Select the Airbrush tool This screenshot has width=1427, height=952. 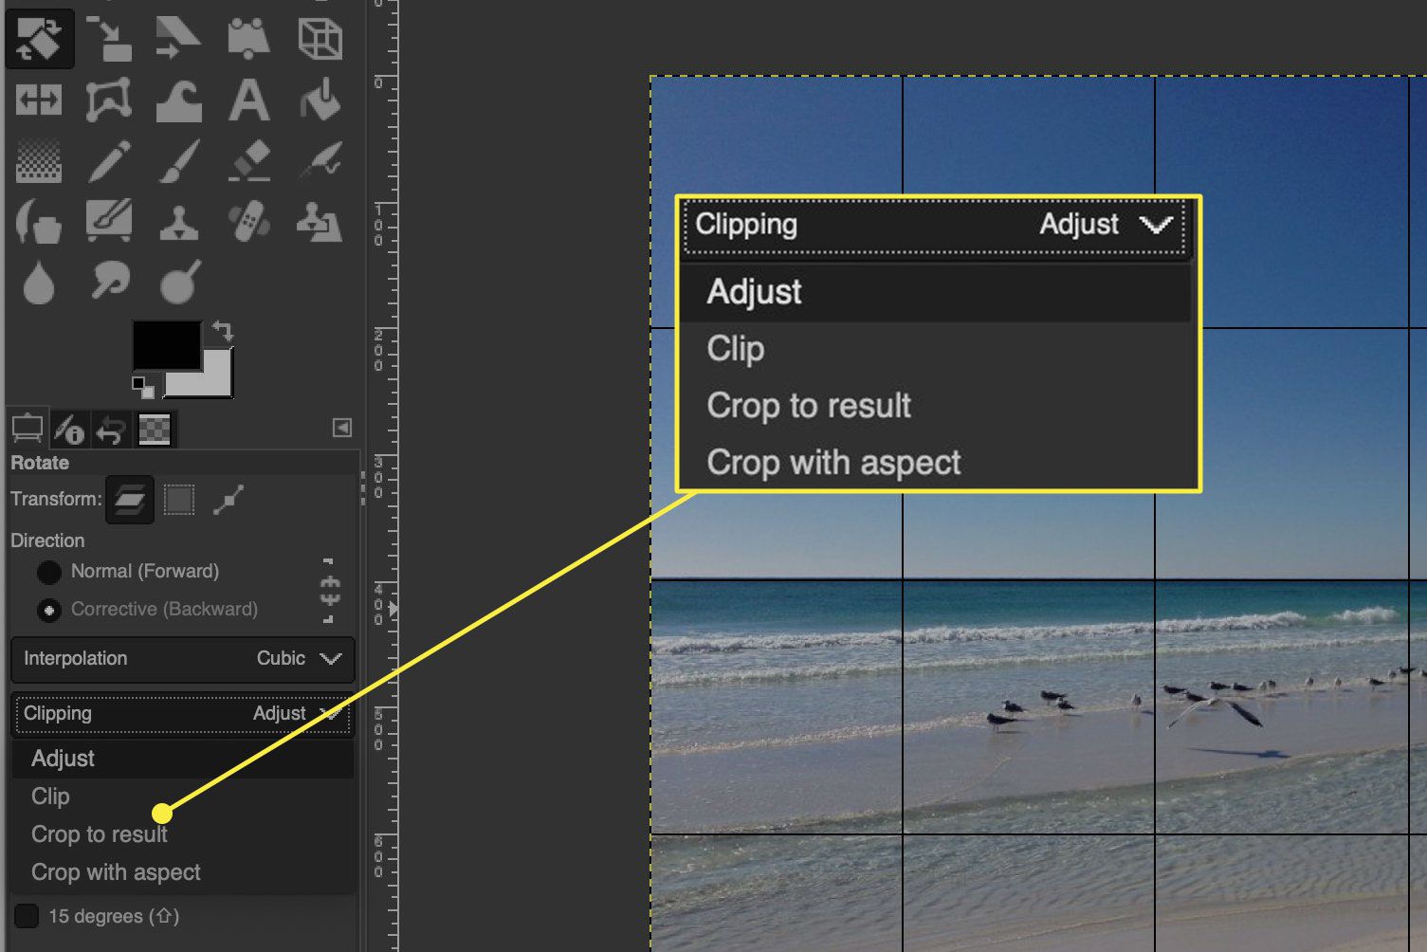[x=320, y=161]
